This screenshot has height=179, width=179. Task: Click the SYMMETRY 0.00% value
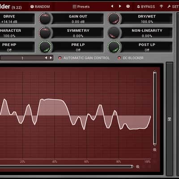click(x=78, y=36)
